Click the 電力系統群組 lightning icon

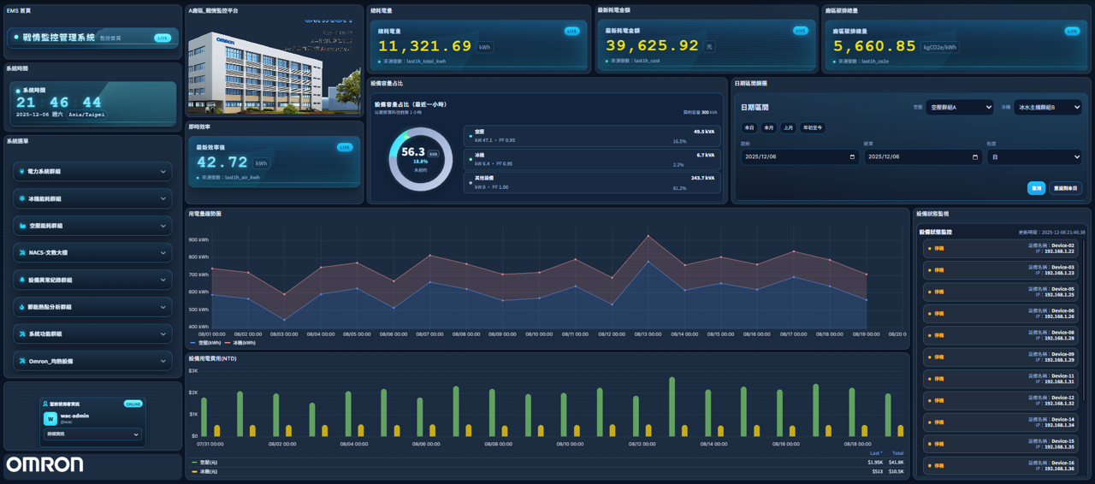point(22,171)
